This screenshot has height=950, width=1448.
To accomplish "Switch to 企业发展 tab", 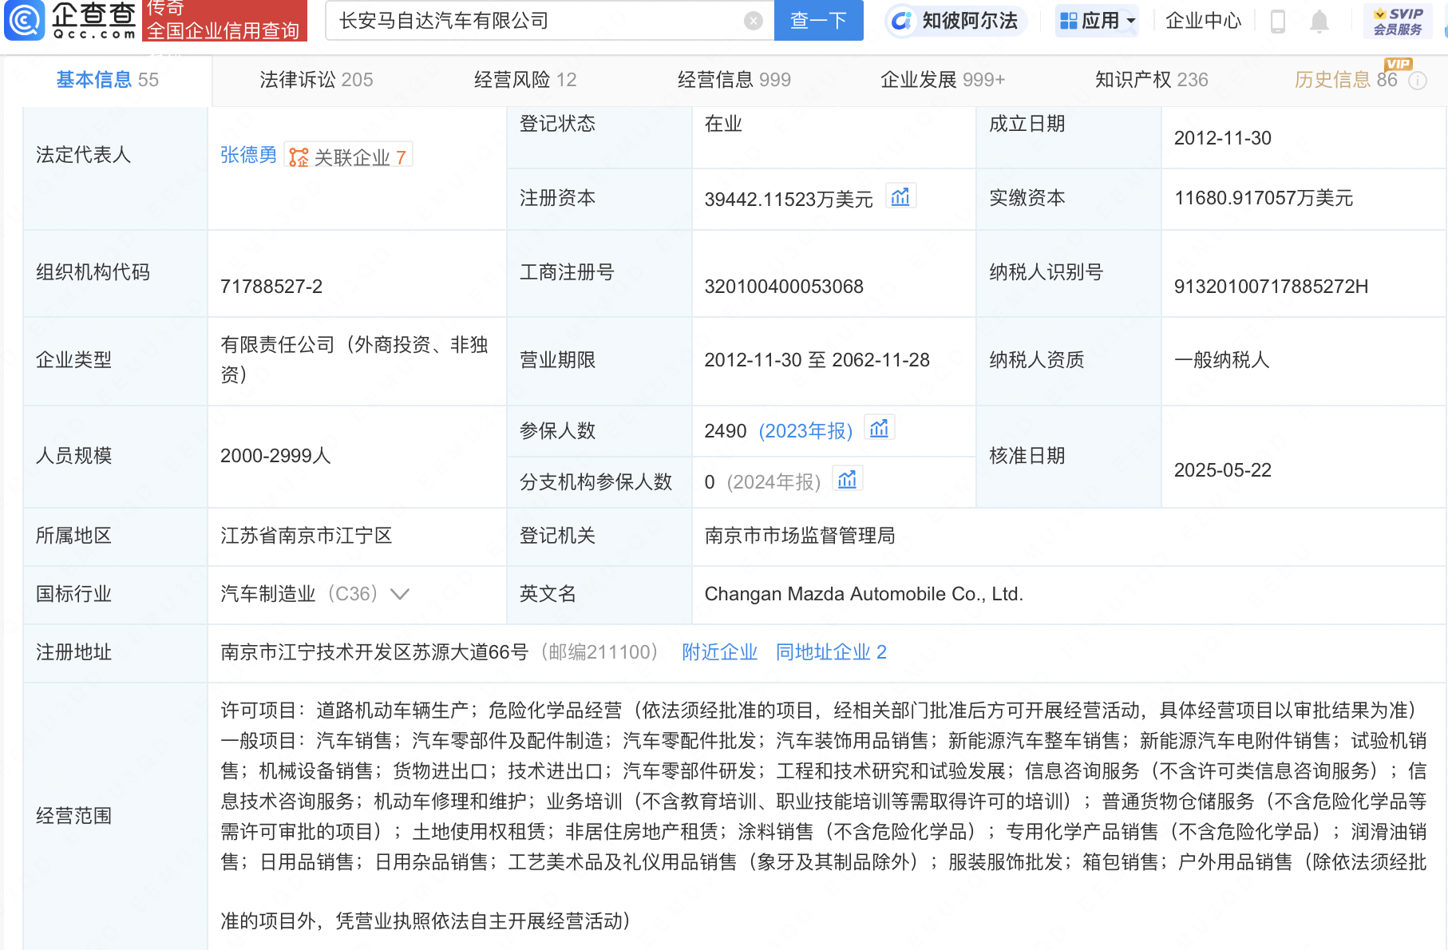I will pos(943,80).
